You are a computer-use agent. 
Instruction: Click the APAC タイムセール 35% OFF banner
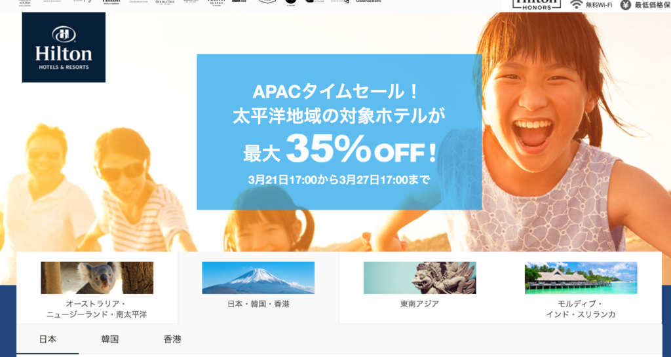click(x=339, y=132)
